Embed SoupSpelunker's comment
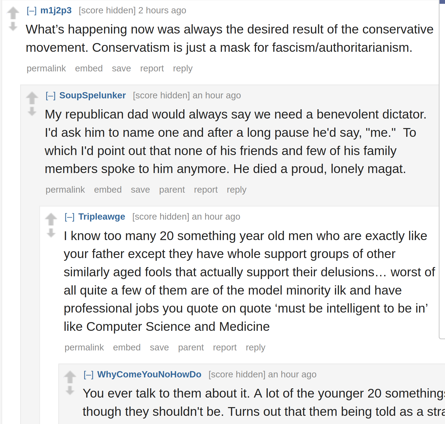This screenshot has height=424, width=445. click(108, 190)
